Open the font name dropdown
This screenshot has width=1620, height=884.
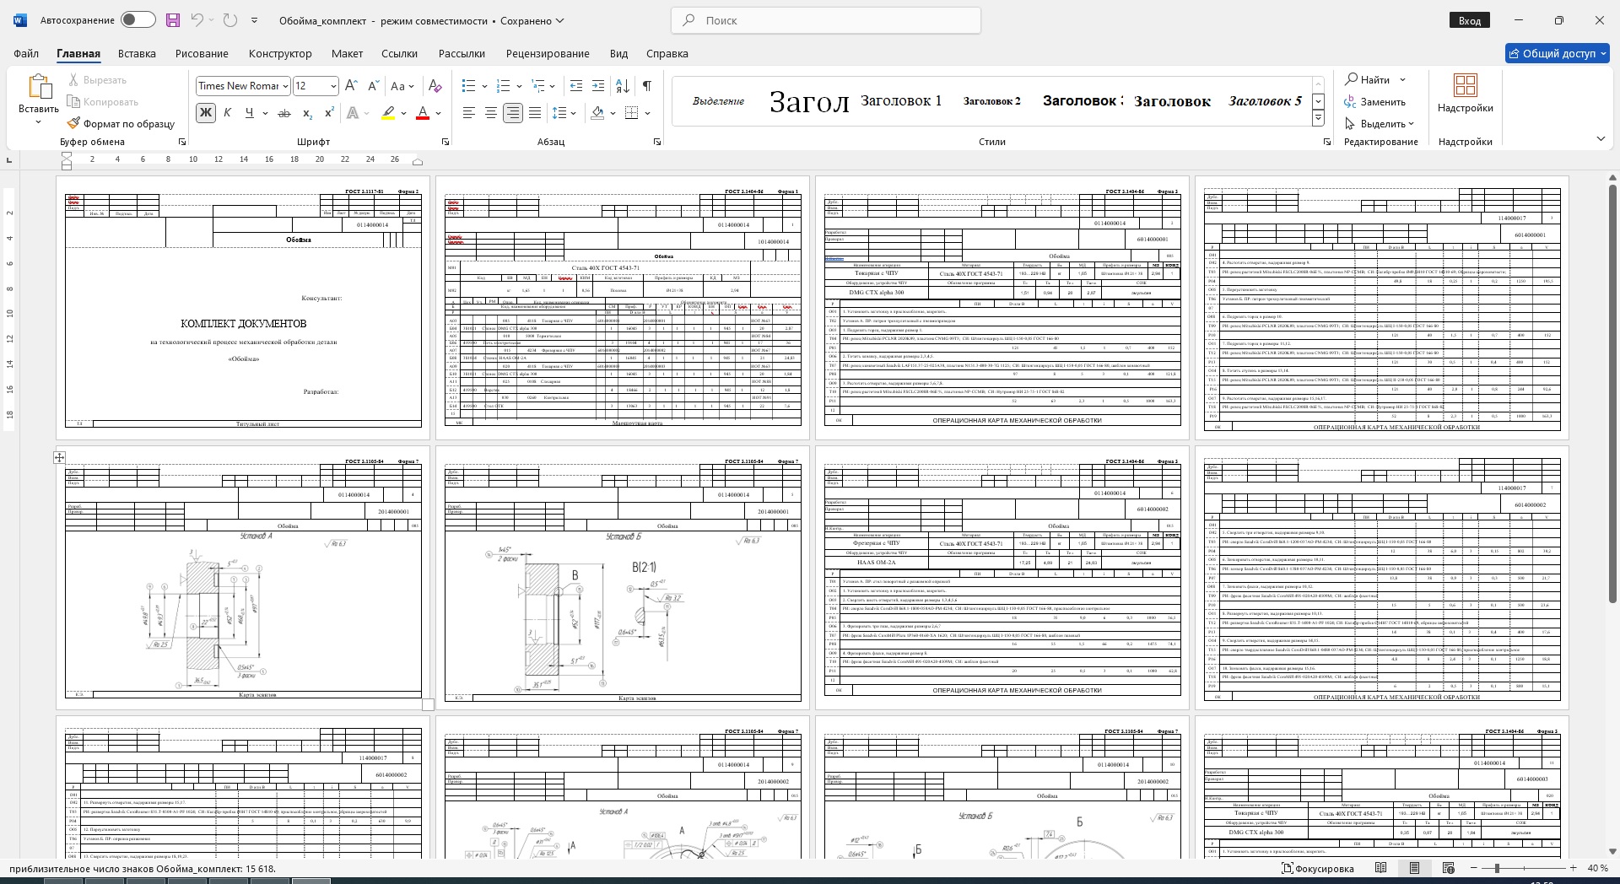286,86
